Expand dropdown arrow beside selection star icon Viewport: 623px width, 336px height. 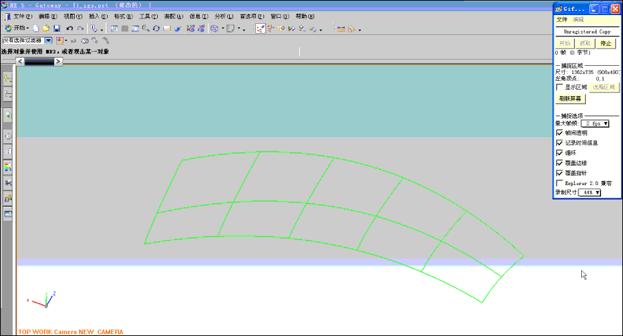(66, 40)
